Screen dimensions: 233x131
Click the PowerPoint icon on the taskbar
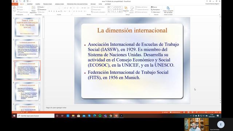point(116,116)
